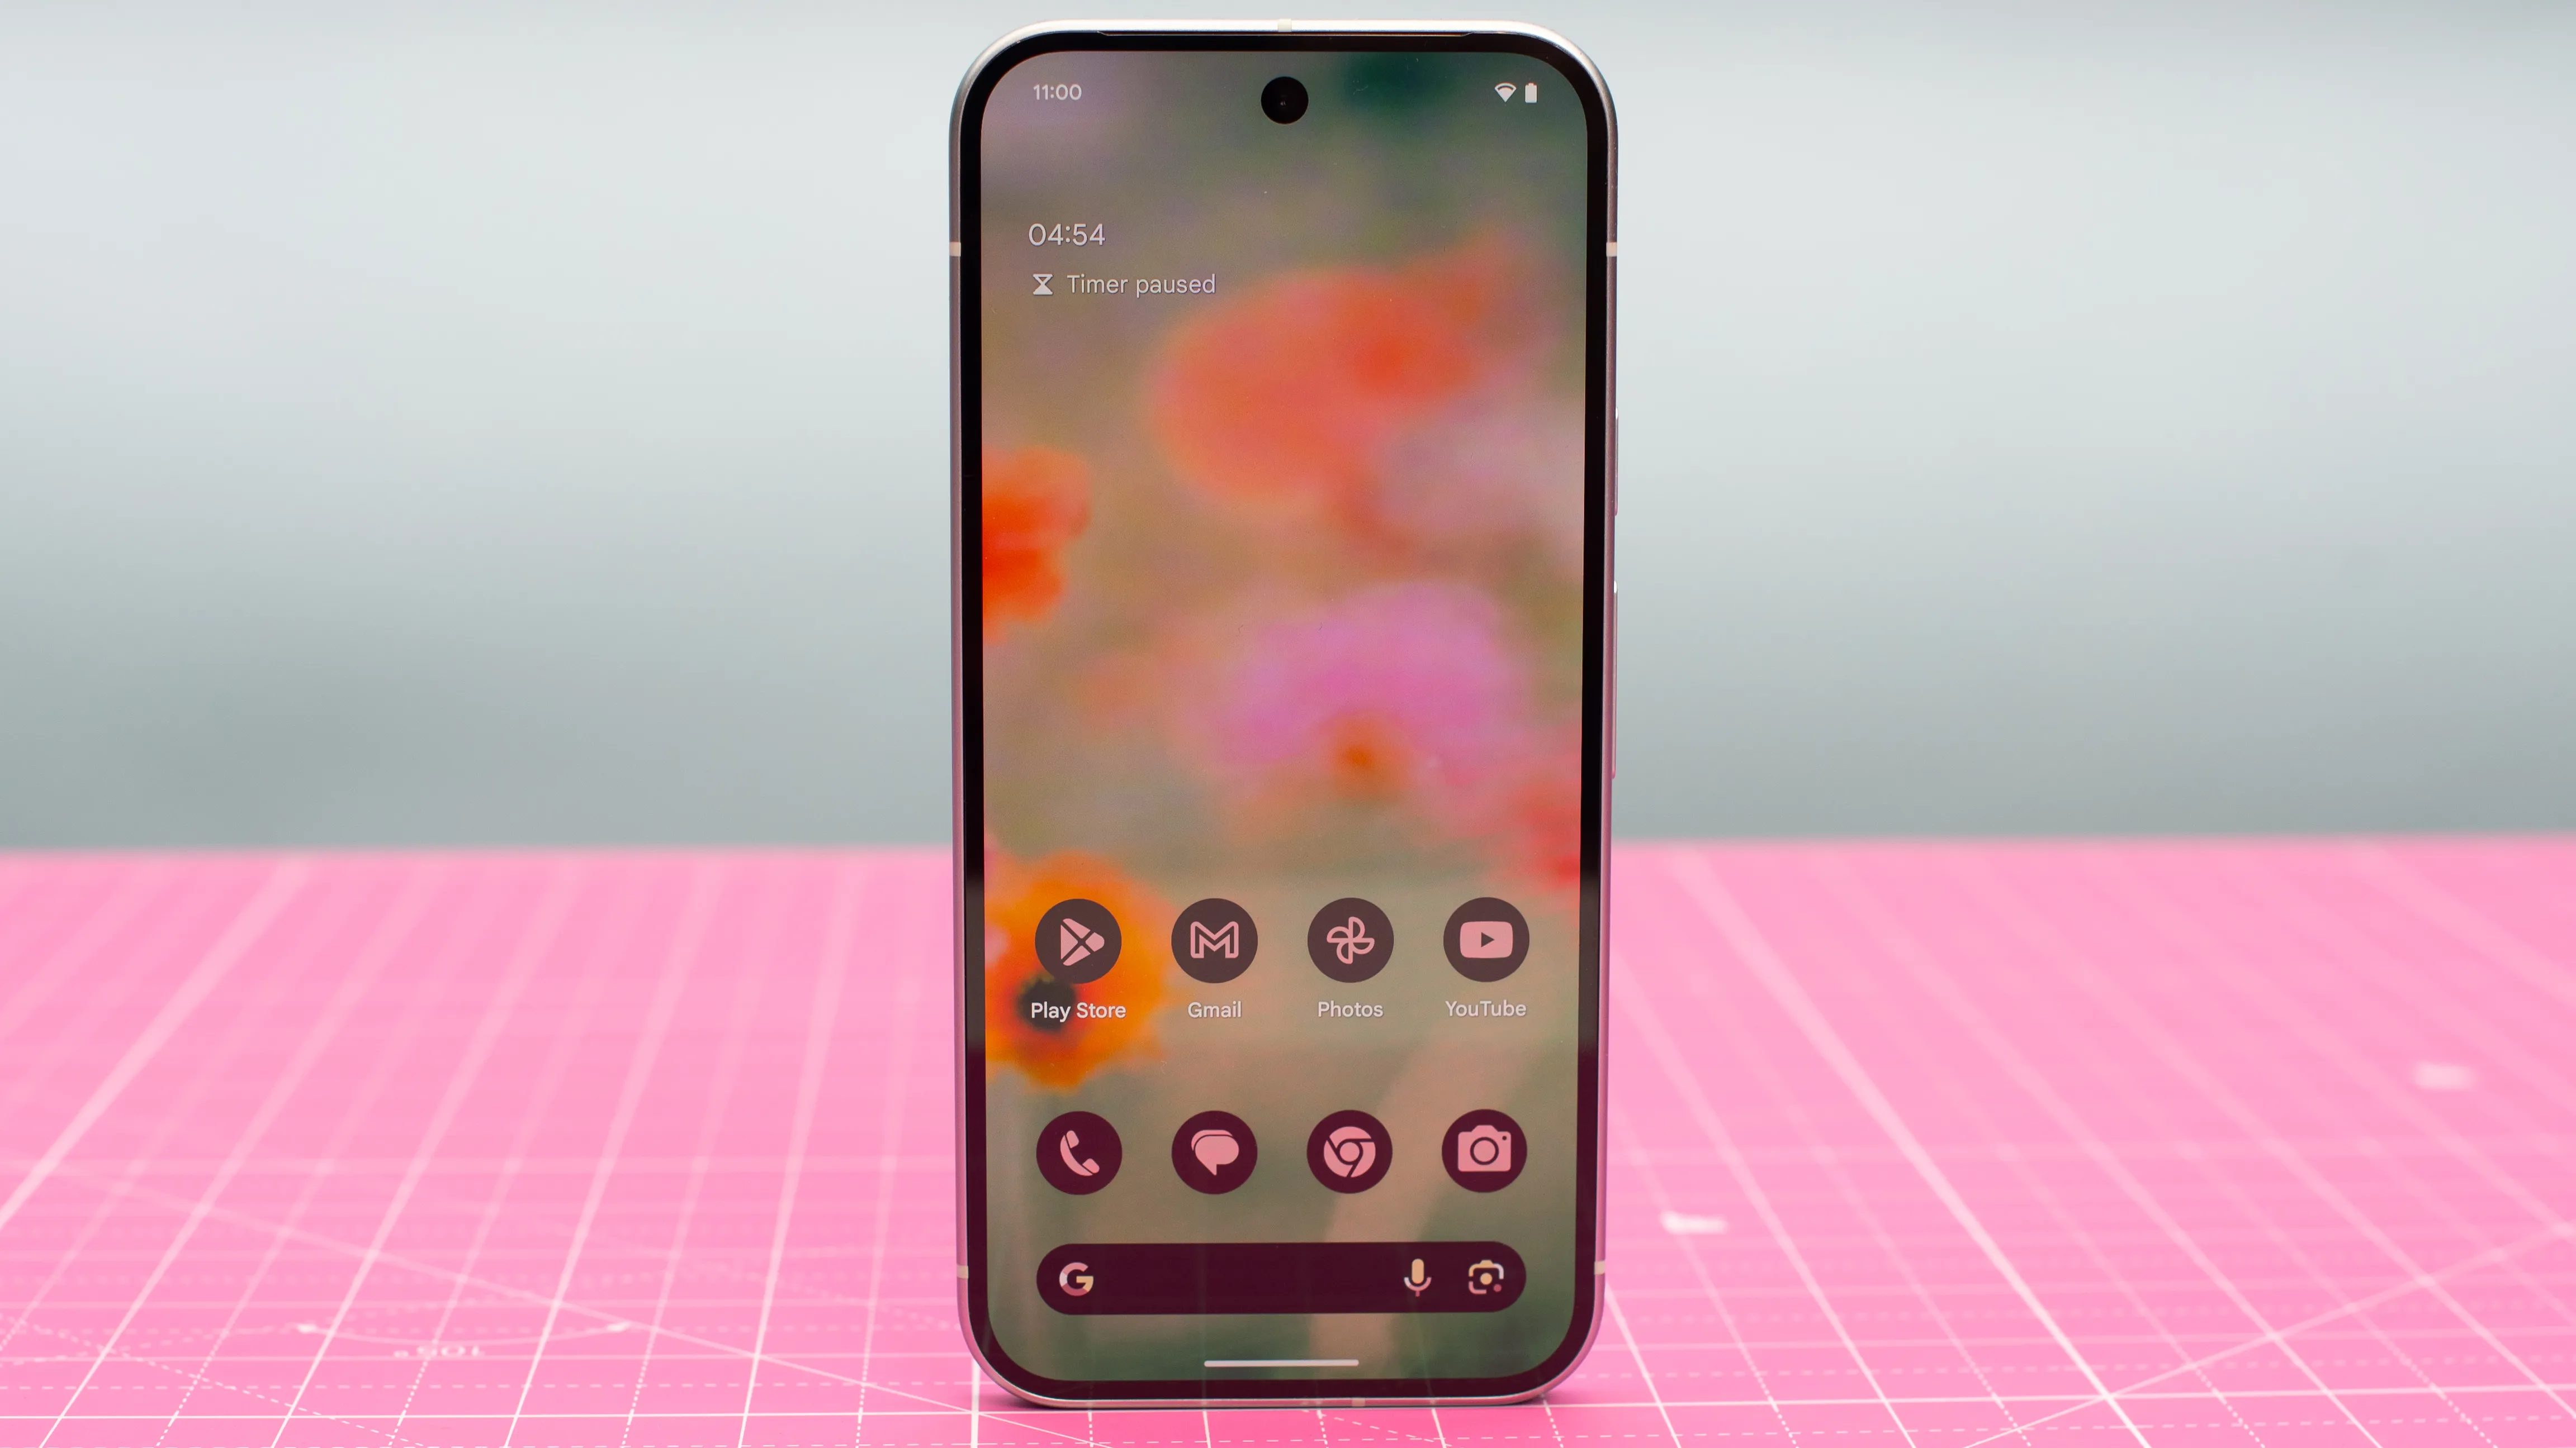Open Chrome browser
2576x1448 pixels.
pyautogui.click(x=1348, y=1151)
